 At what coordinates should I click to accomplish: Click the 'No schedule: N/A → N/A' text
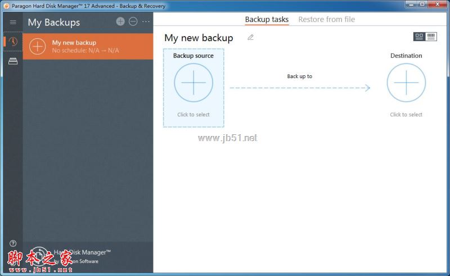[x=85, y=51]
